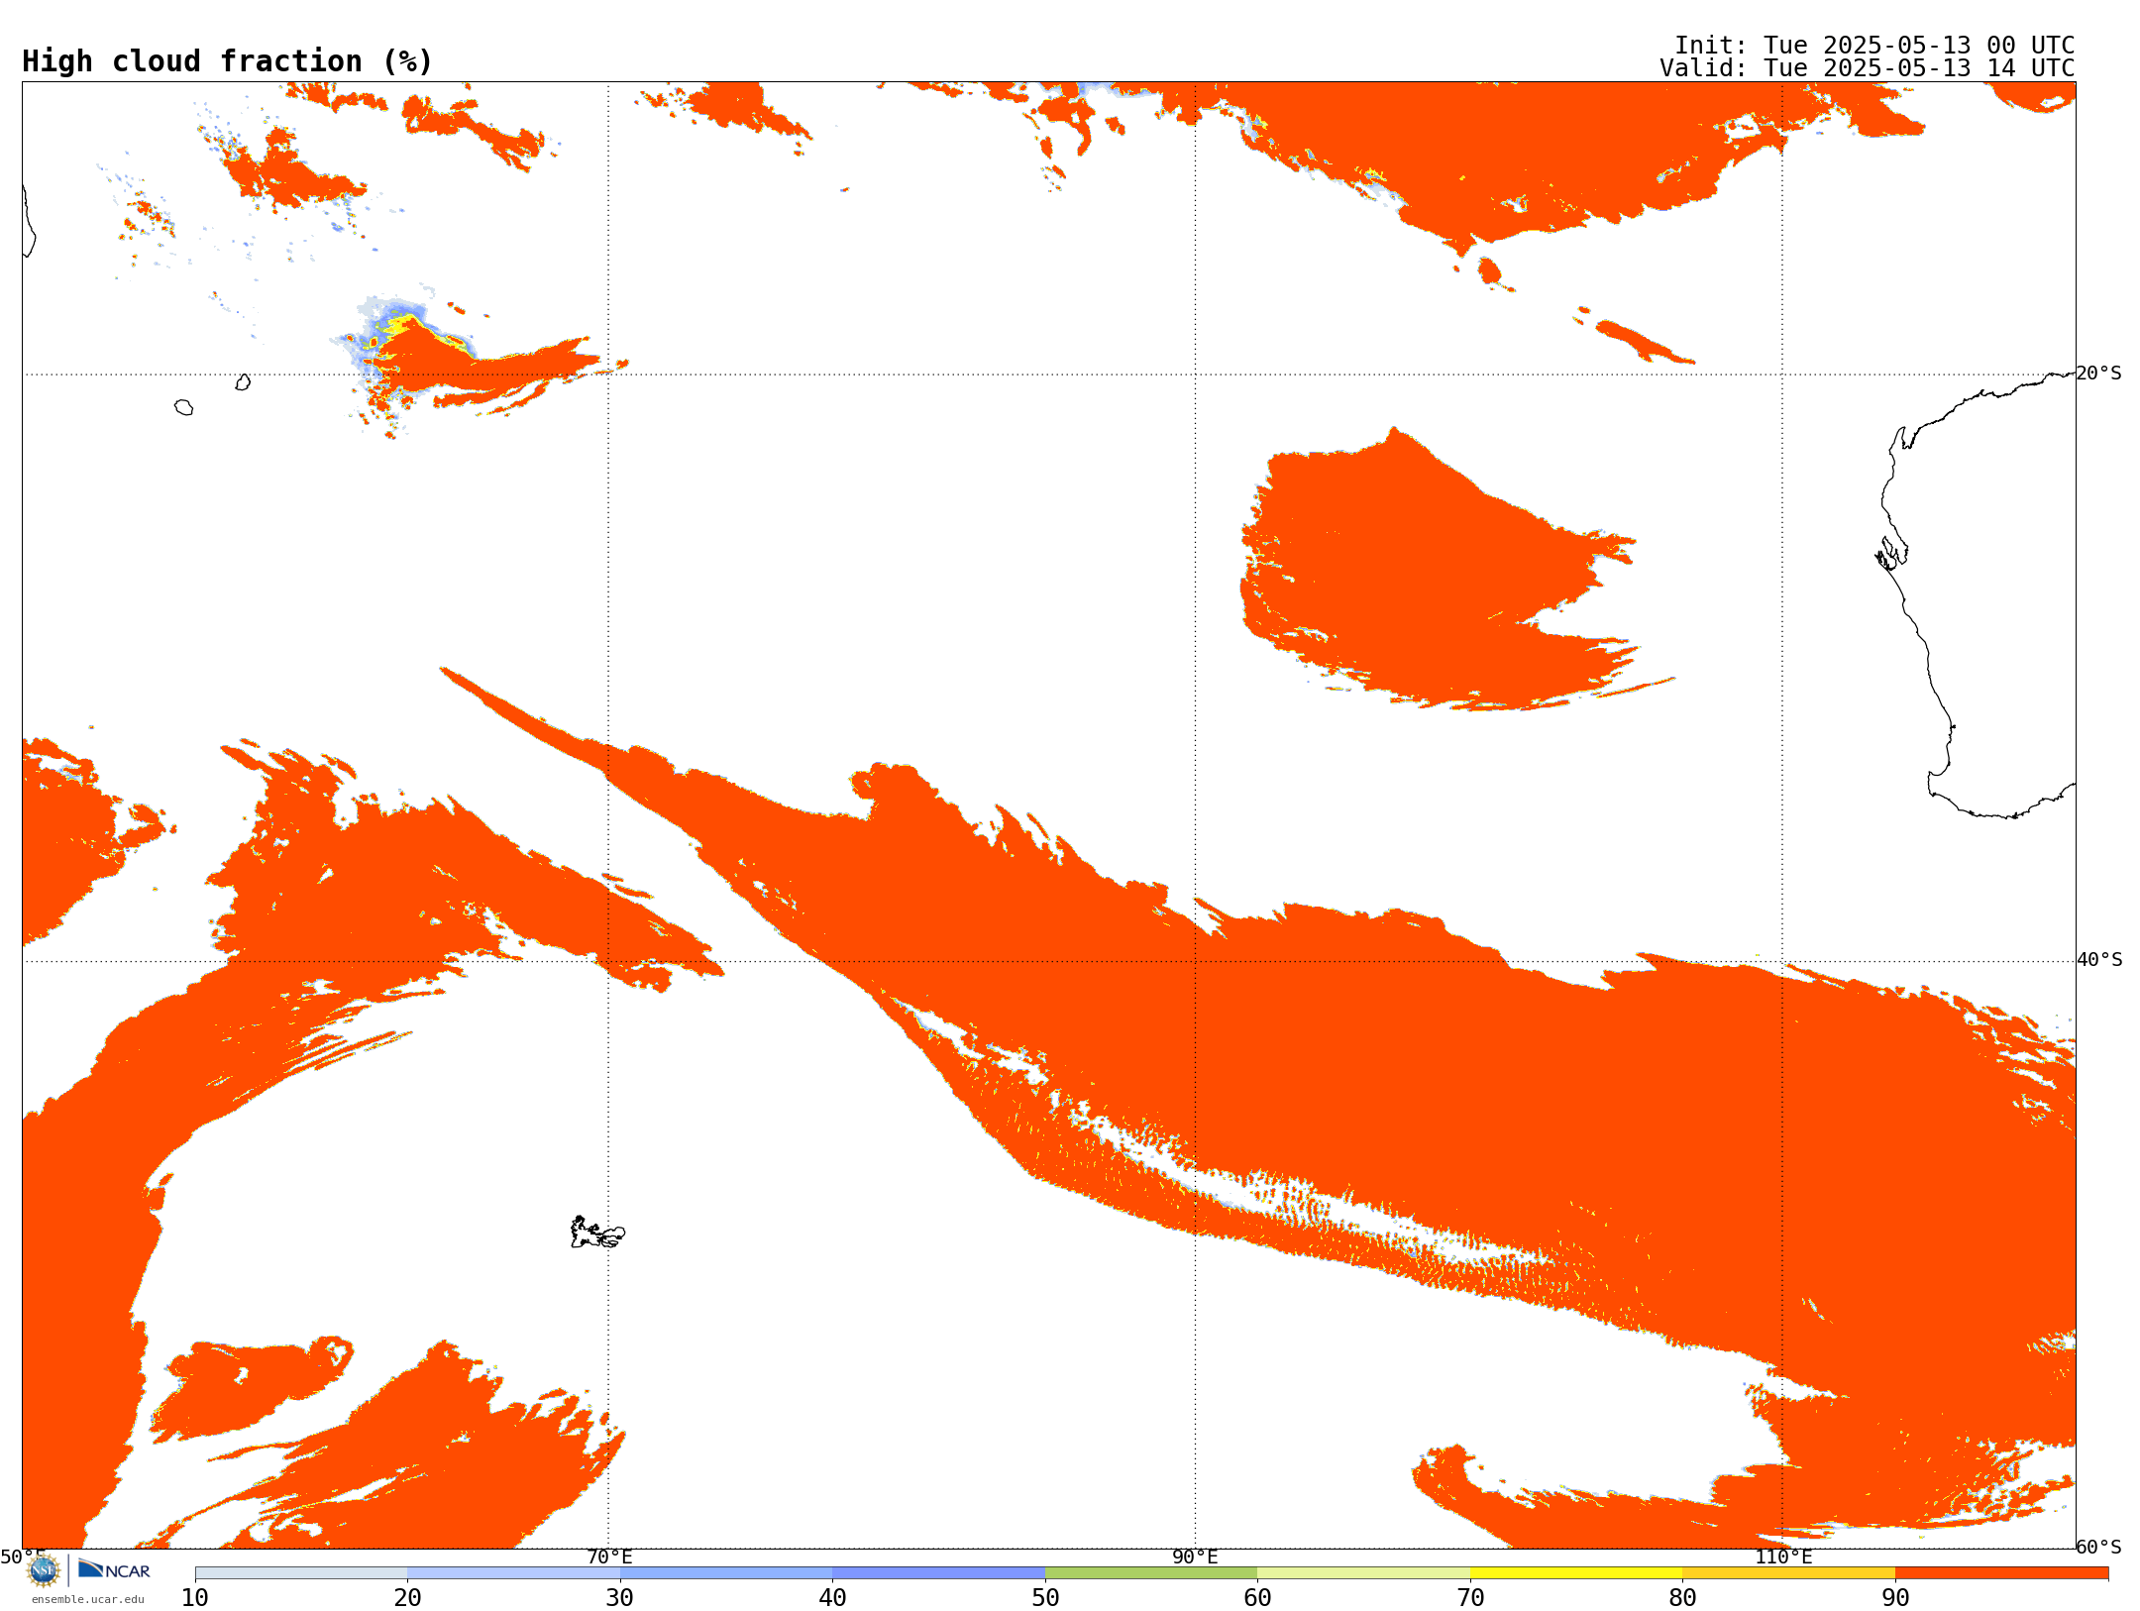Pick the bright yellow 70-80 colorbar swatch
2140x1611 pixels.
coord(1576,1573)
